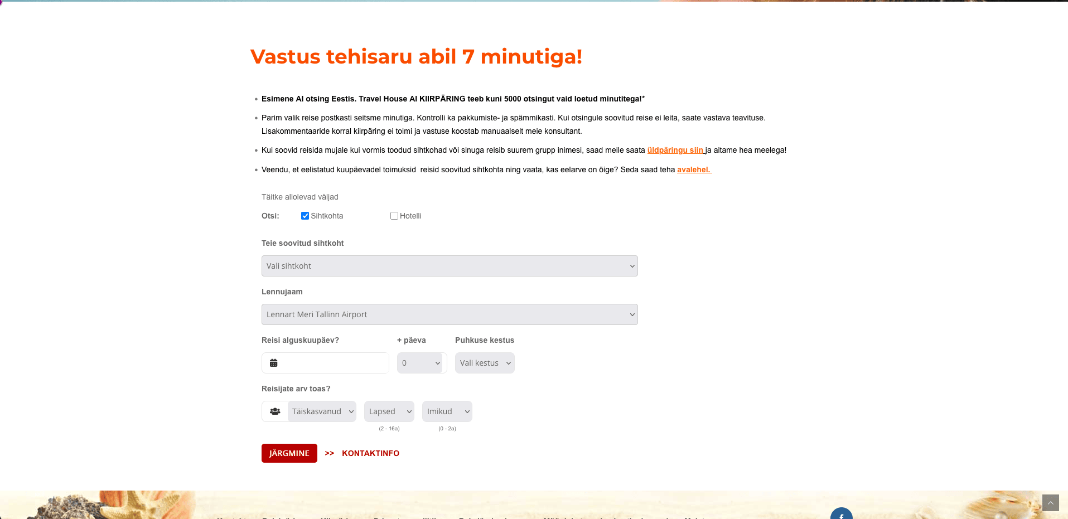
Task: Open the + päeva days dropdown
Action: click(421, 363)
